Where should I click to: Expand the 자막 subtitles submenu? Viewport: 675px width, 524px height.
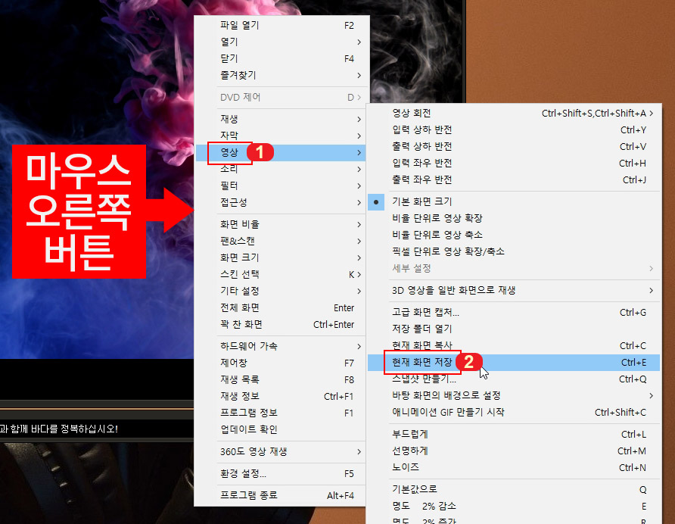(x=250, y=135)
